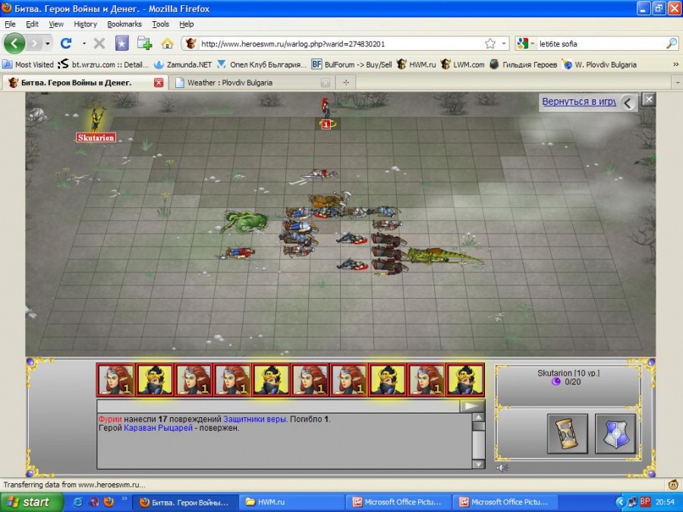Reload the page with the Refresh icon
This screenshot has height=512, width=683.
click(66, 43)
